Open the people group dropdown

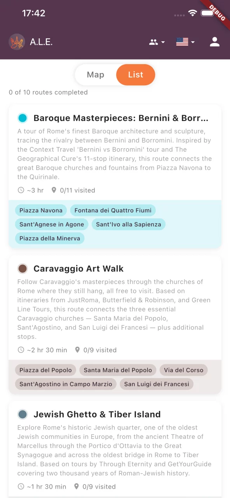157,42
